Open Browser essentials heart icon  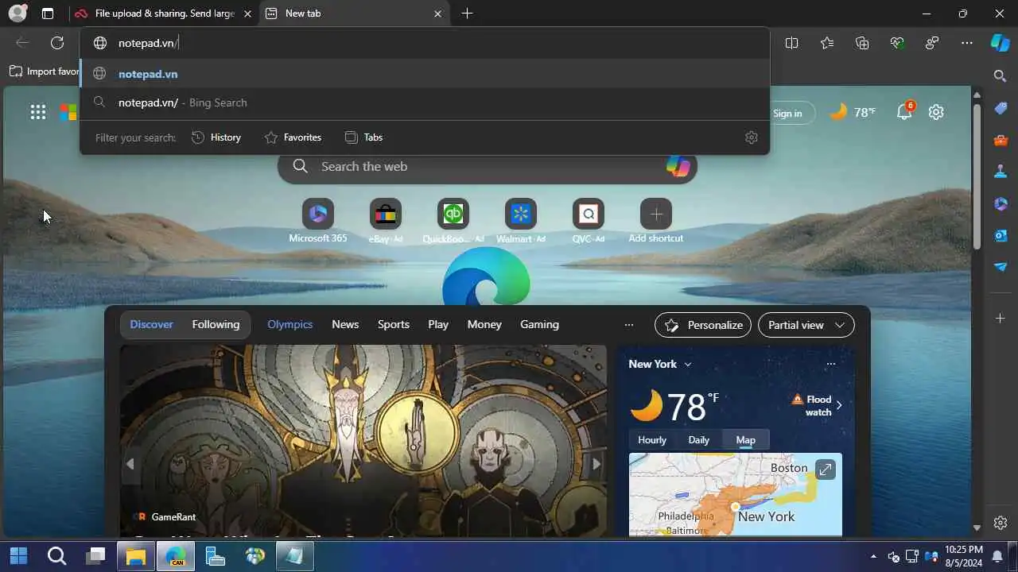pyautogui.click(x=897, y=43)
